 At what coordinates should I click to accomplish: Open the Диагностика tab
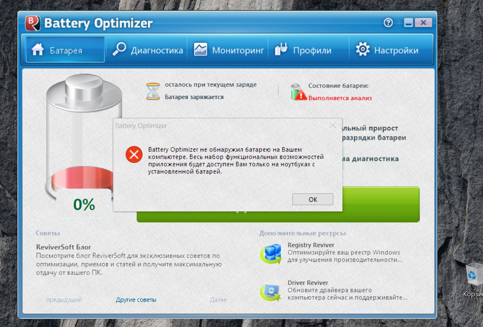(147, 50)
